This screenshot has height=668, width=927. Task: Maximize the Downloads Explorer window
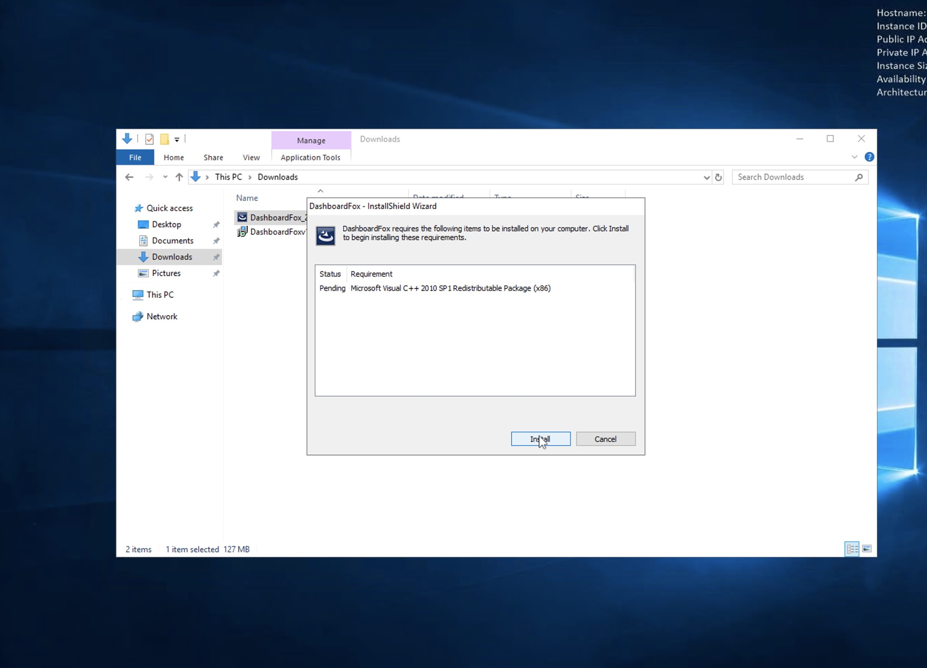click(x=830, y=139)
